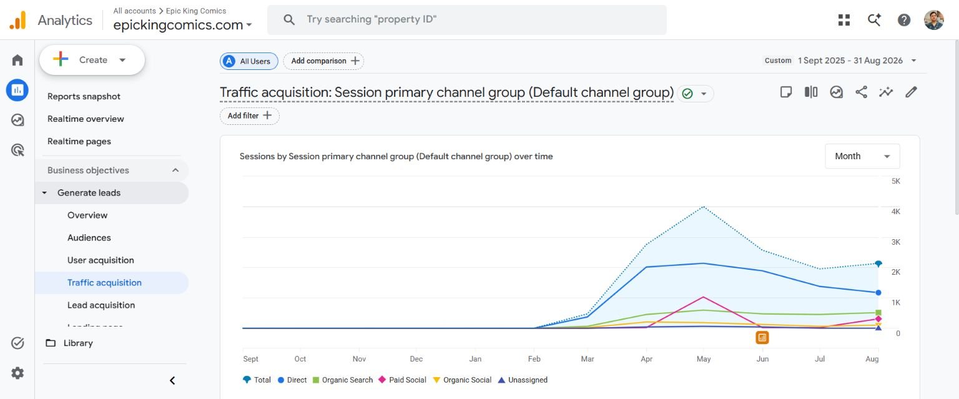
Task: Click the All Users segment chip
Action: click(249, 61)
